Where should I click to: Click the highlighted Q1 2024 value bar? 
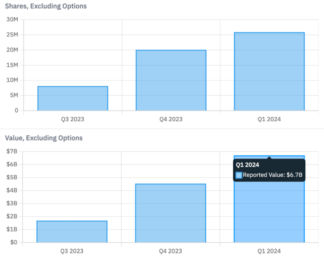click(269, 213)
